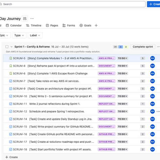Open the TO DO status dropdown for SCRUM-8
The width and height of the screenshot is (160, 160).
[x=123, y=66]
